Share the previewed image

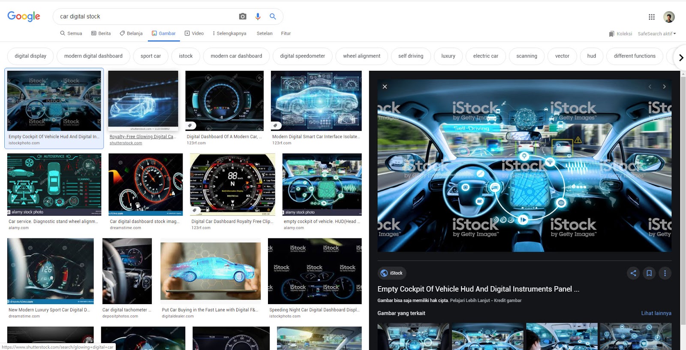pos(633,273)
